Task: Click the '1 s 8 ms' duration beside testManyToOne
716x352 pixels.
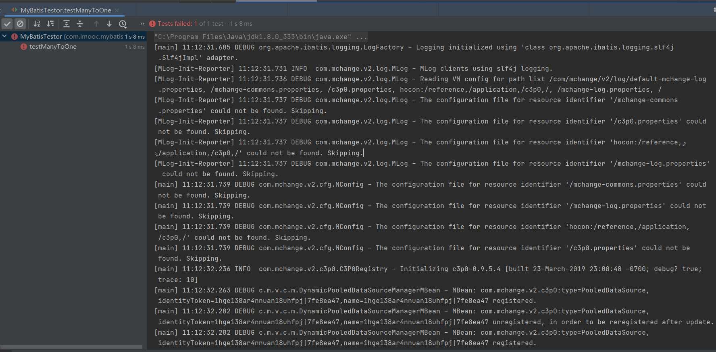Action: click(x=135, y=47)
